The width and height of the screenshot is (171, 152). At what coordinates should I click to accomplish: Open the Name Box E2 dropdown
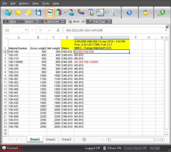[x=26, y=30]
